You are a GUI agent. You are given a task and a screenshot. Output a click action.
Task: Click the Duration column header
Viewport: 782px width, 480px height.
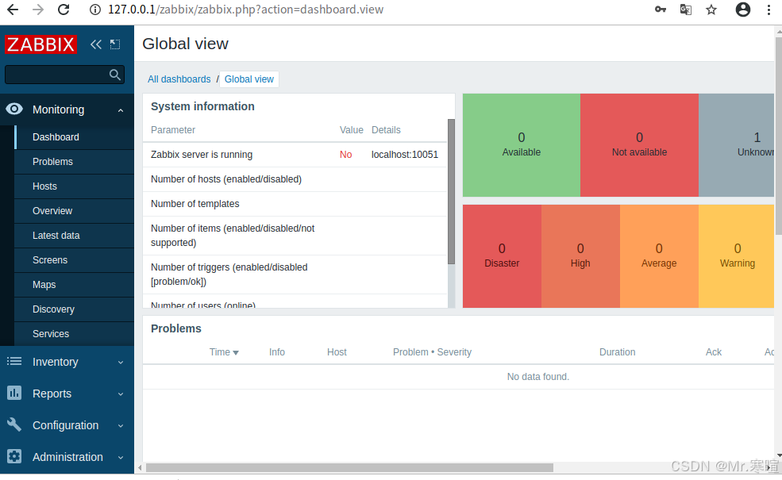tap(618, 352)
